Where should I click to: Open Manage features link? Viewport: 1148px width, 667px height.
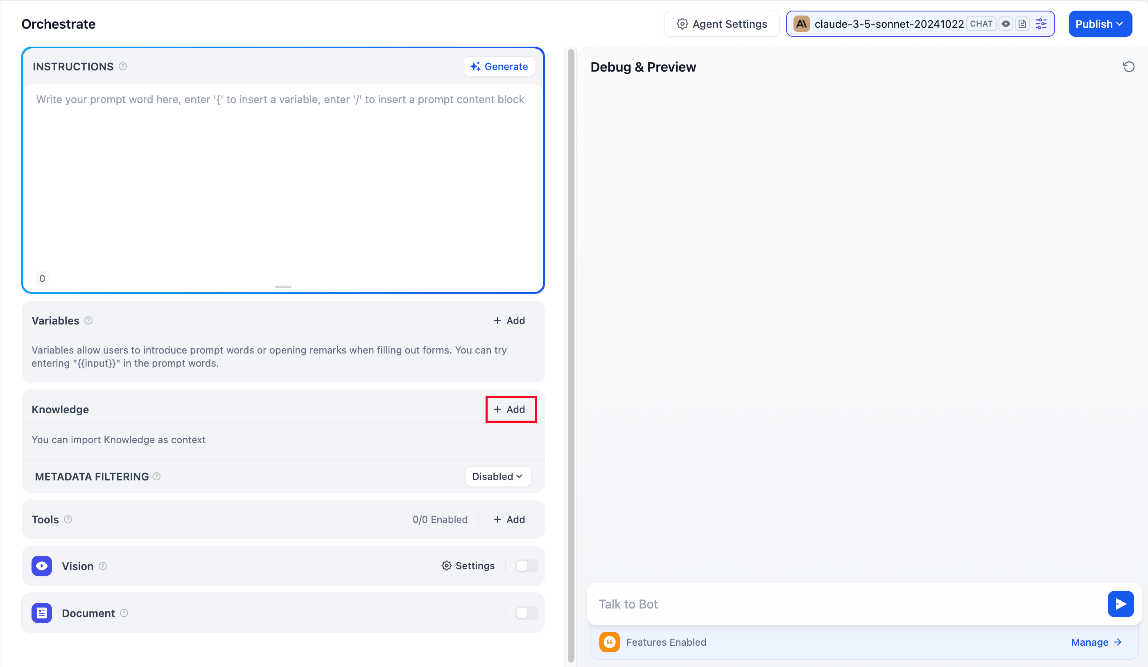coord(1096,642)
